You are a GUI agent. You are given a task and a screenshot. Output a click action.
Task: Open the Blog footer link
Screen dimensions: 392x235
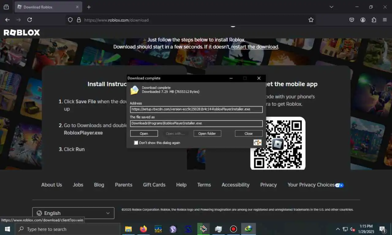coord(99,185)
